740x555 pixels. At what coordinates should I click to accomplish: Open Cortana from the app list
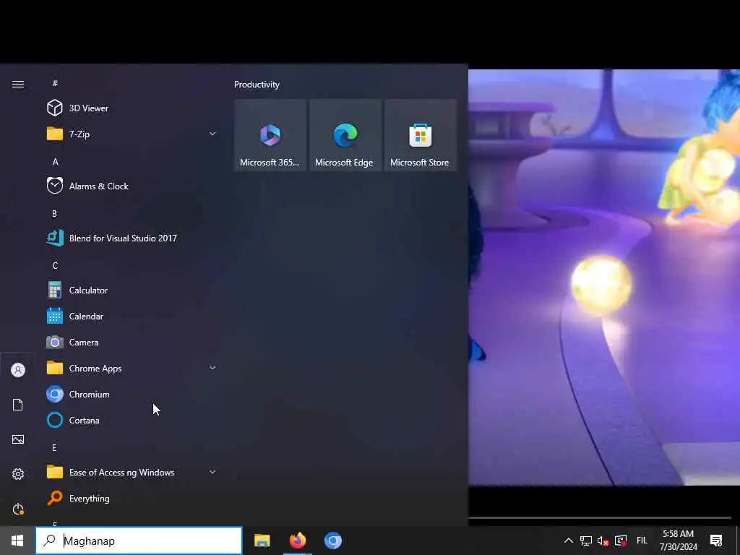[132, 420]
